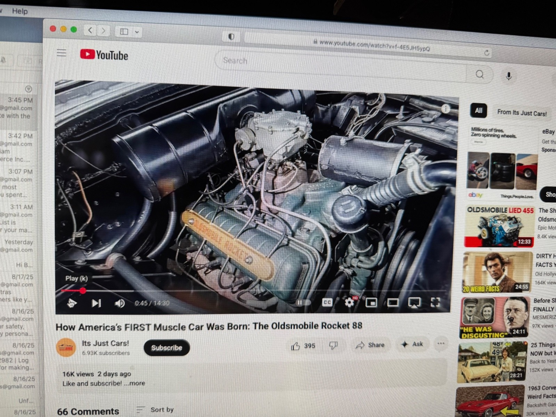This screenshot has width=556, height=417.
Task: Open the 3:07 PM email in Mail window
Action: click(18, 183)
